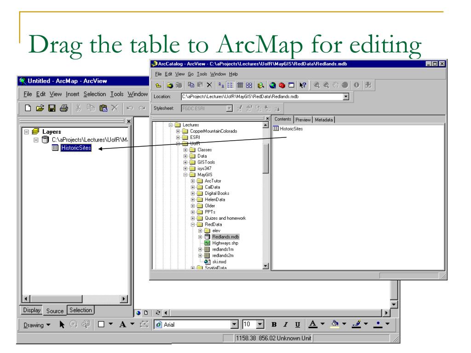The image size is (471, 353).
Task: Toggle Underline text formatting
Action: [x=298, y=325]
